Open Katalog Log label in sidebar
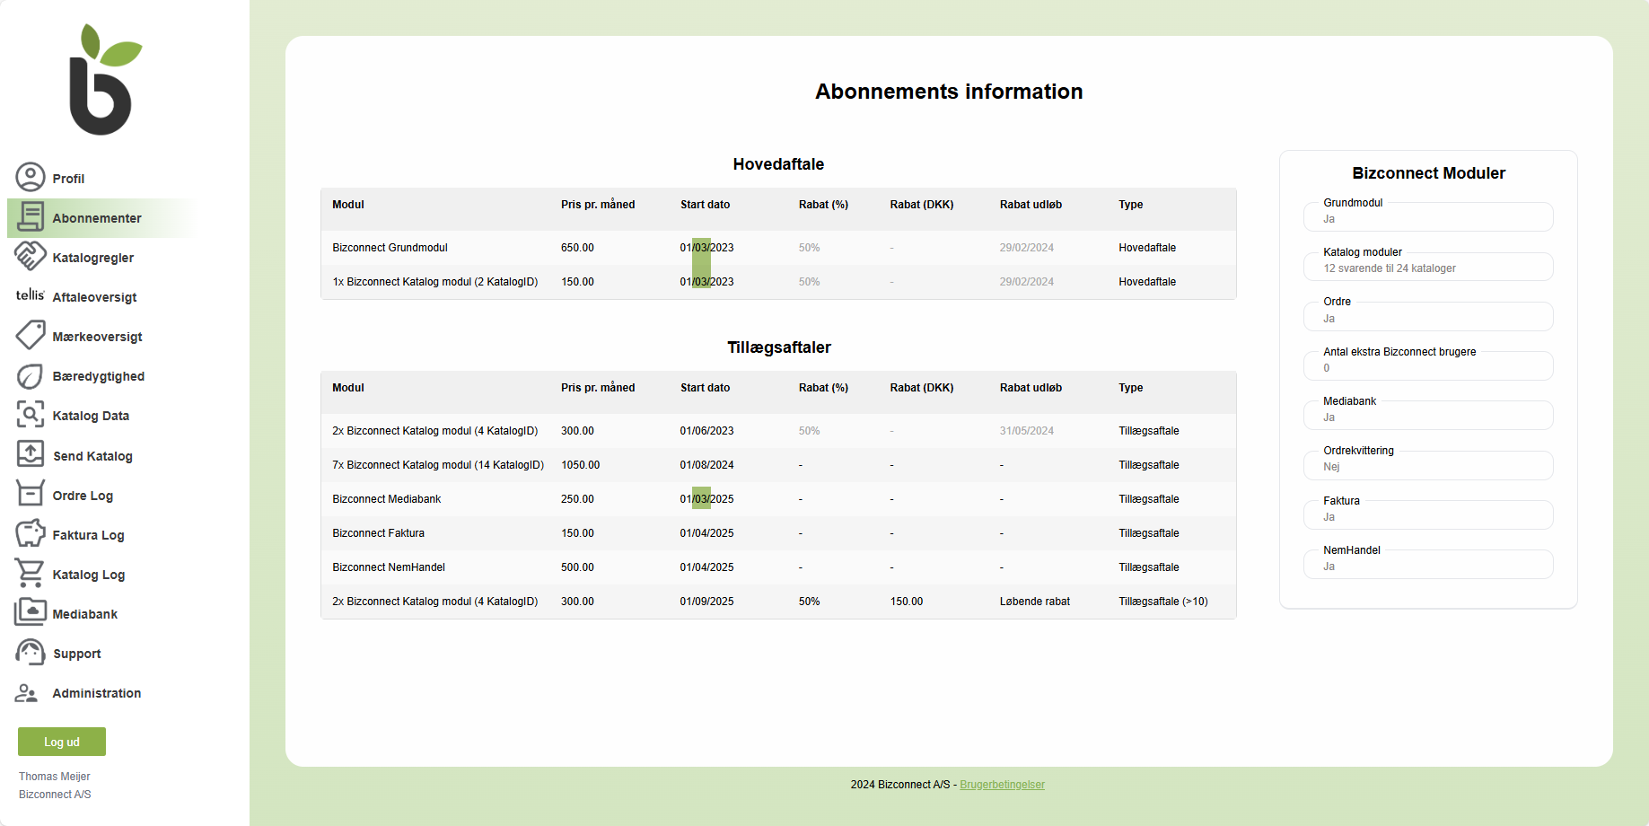This screenshot has height=826, width=1649. (x=89, y=575)
